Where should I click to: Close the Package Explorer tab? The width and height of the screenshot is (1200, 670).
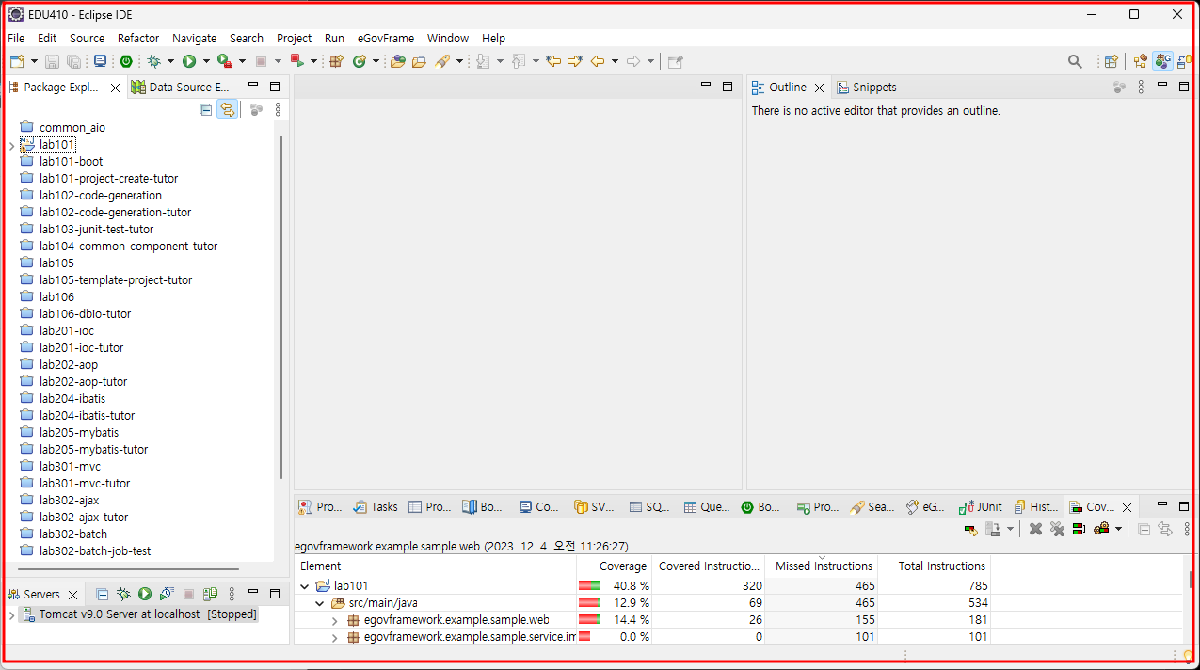115,88
